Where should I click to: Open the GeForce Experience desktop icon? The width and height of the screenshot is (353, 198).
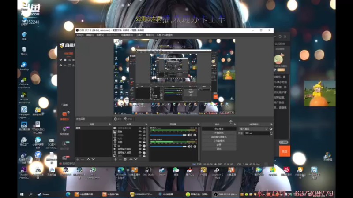point(24,83)
